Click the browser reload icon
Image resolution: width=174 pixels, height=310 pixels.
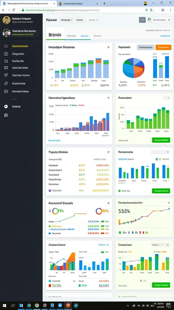(14, 10)
